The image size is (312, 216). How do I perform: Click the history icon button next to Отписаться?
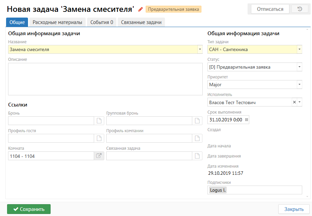[300, 9]
